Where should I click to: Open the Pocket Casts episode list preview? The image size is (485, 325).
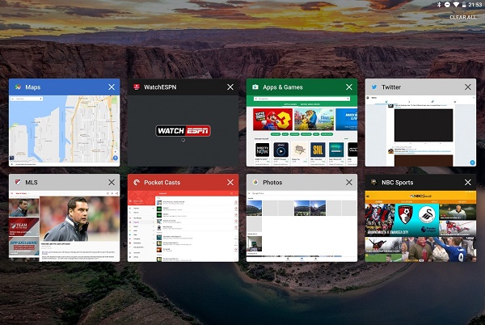[x=183, y=226]
